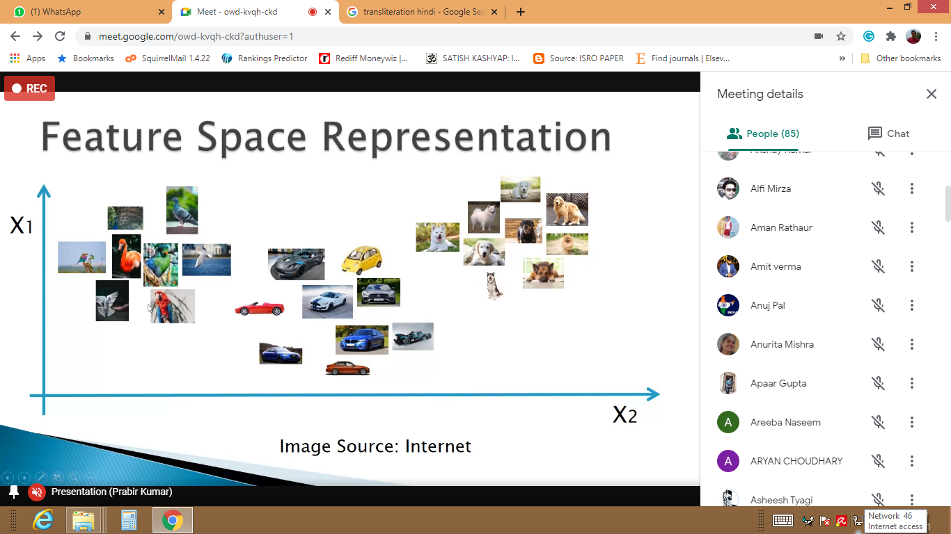Switch to the Chat tab
951x534 pixels.
(888, 133)
